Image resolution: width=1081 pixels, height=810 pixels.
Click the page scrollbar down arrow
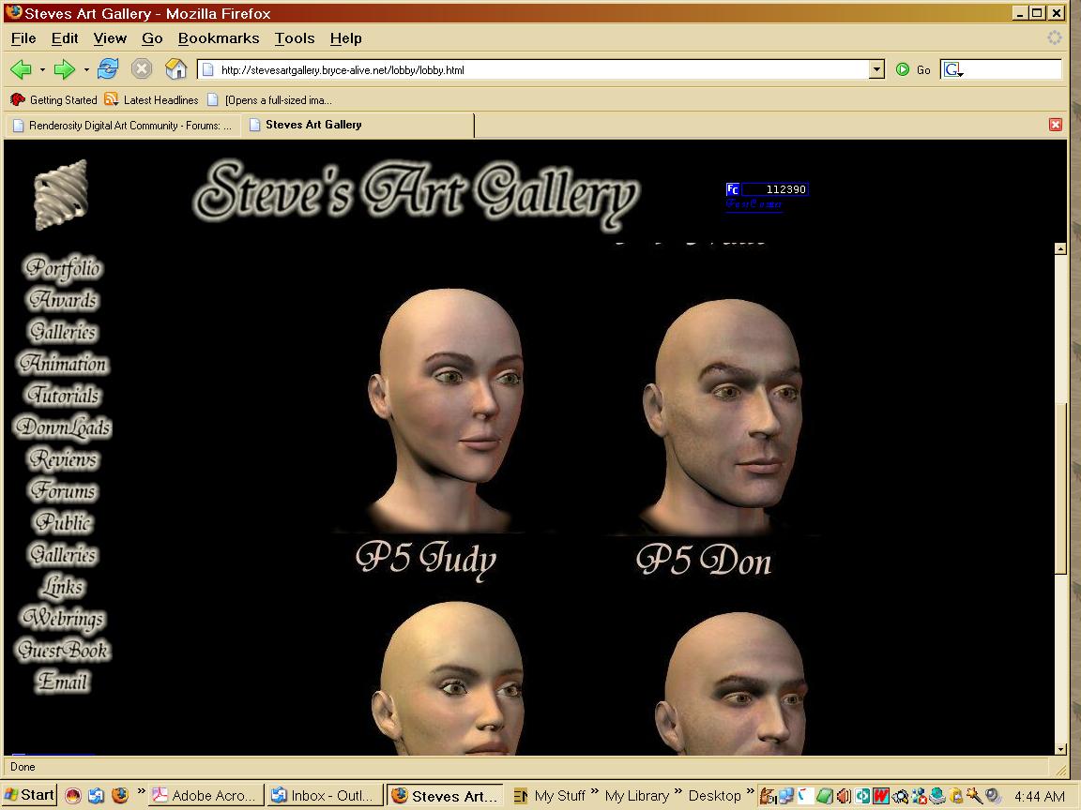(x=1060, y=748)
